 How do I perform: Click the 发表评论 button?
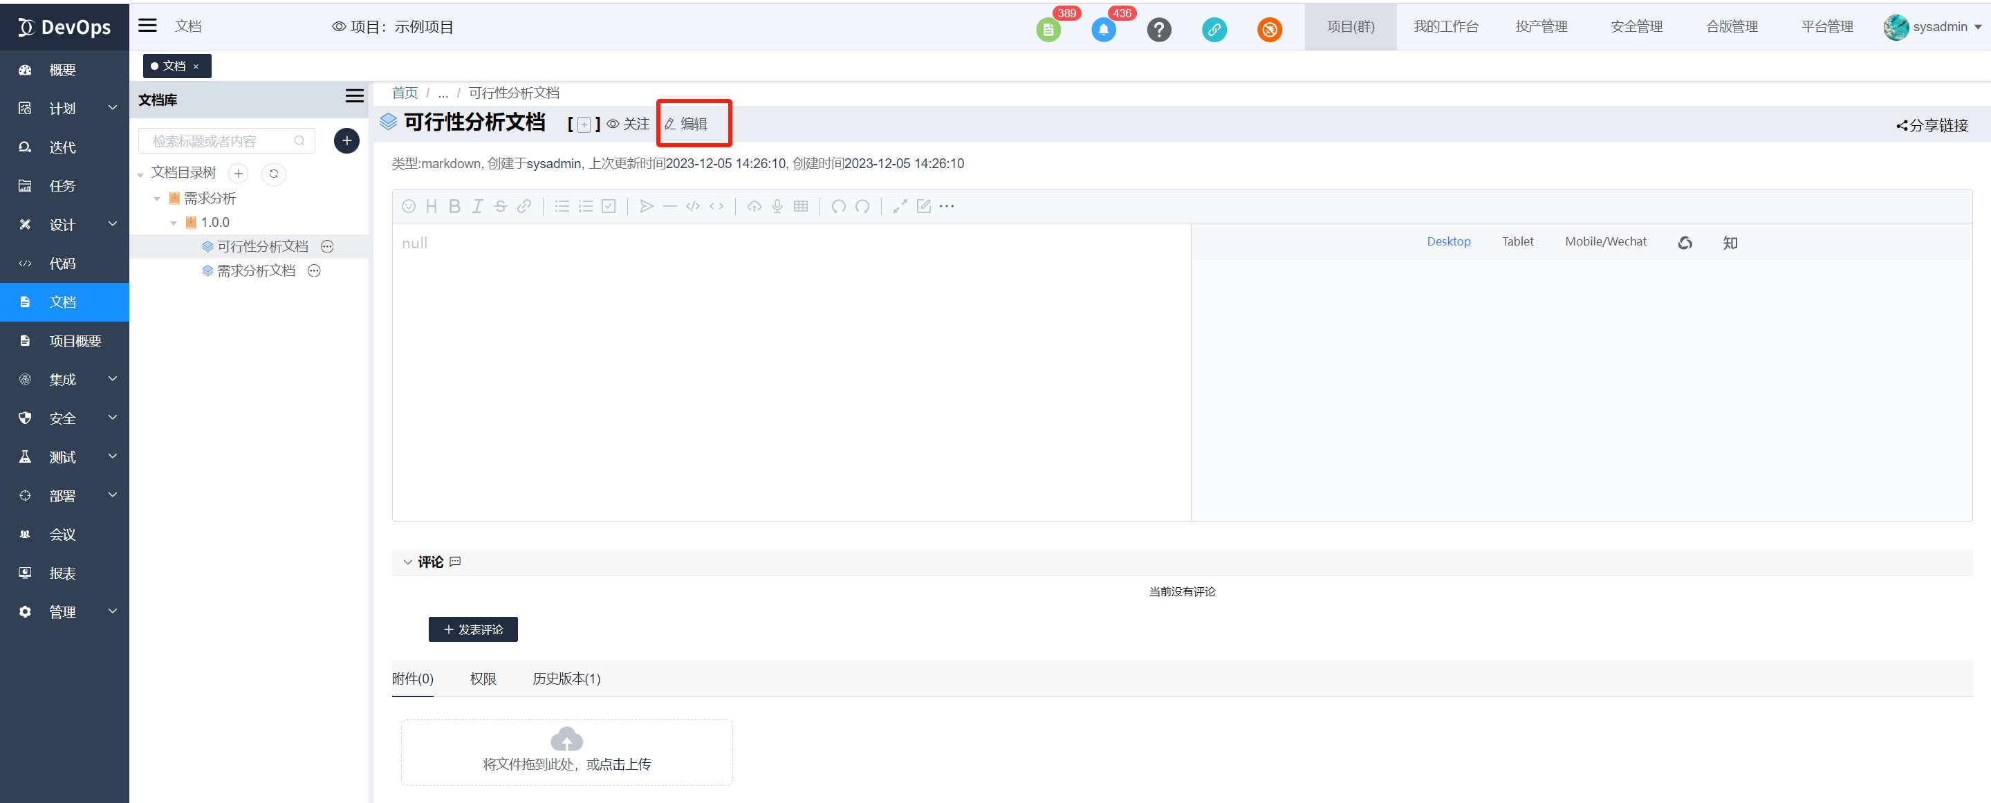pos(473,630)
